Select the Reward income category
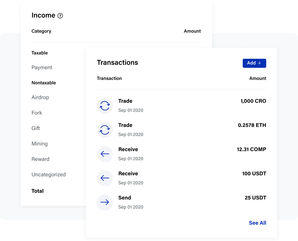The height and width of the screenshot is (241, 298). (x=41, y=159)
